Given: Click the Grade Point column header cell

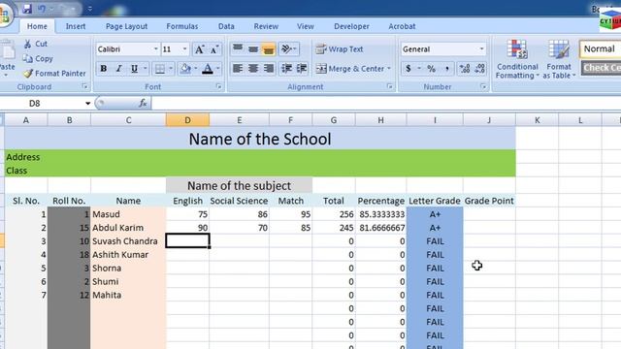Looking at the screenshot, I should (489, 201).
